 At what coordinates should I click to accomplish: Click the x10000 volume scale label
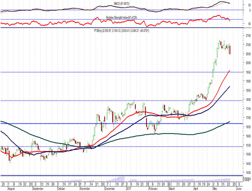point(246,180)
